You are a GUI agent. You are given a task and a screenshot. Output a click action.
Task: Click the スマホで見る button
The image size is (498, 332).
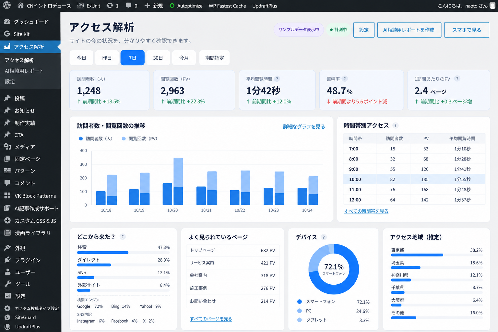pyautogui.click(x=467, y=30)
